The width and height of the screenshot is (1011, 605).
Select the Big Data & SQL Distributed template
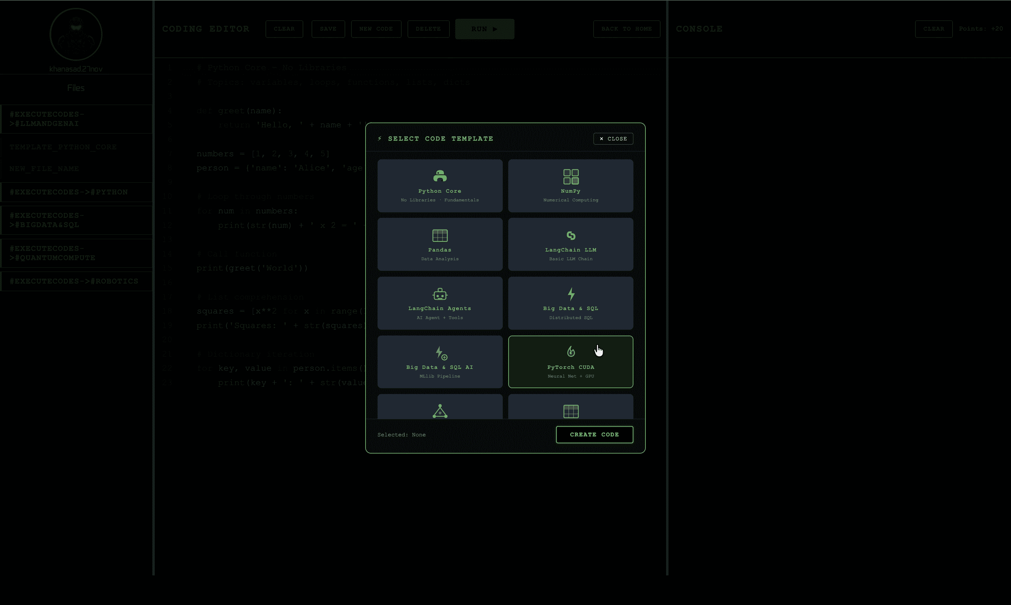[x=571, y=303]
